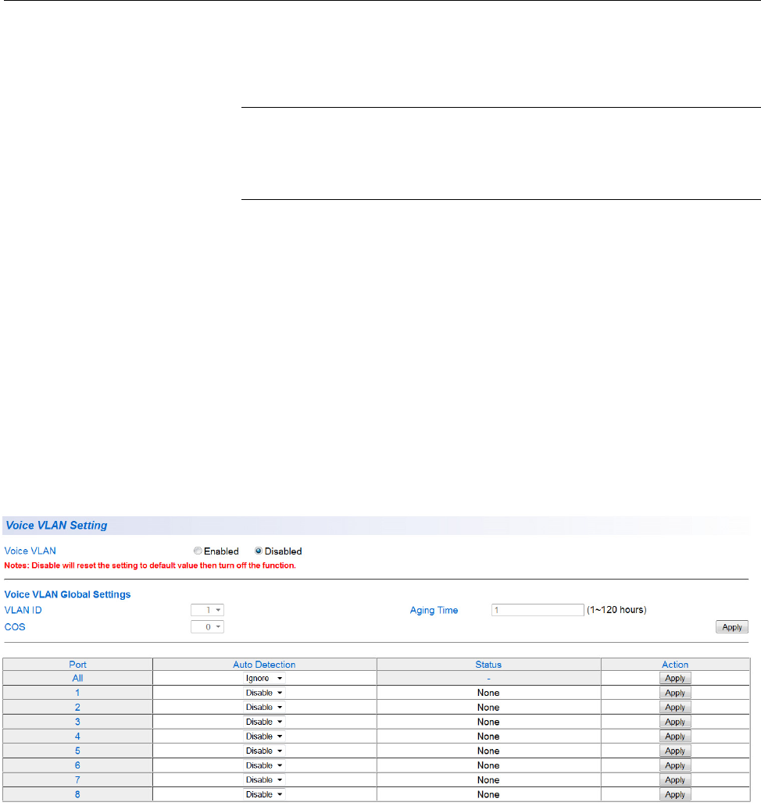This screenshot has height=806, width=761.
Task: Change Auto Detection setting for port 3
Action: 264,722
